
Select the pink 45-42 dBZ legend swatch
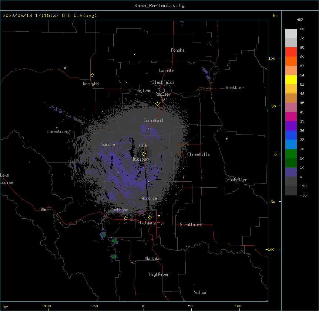pos(291,107)
